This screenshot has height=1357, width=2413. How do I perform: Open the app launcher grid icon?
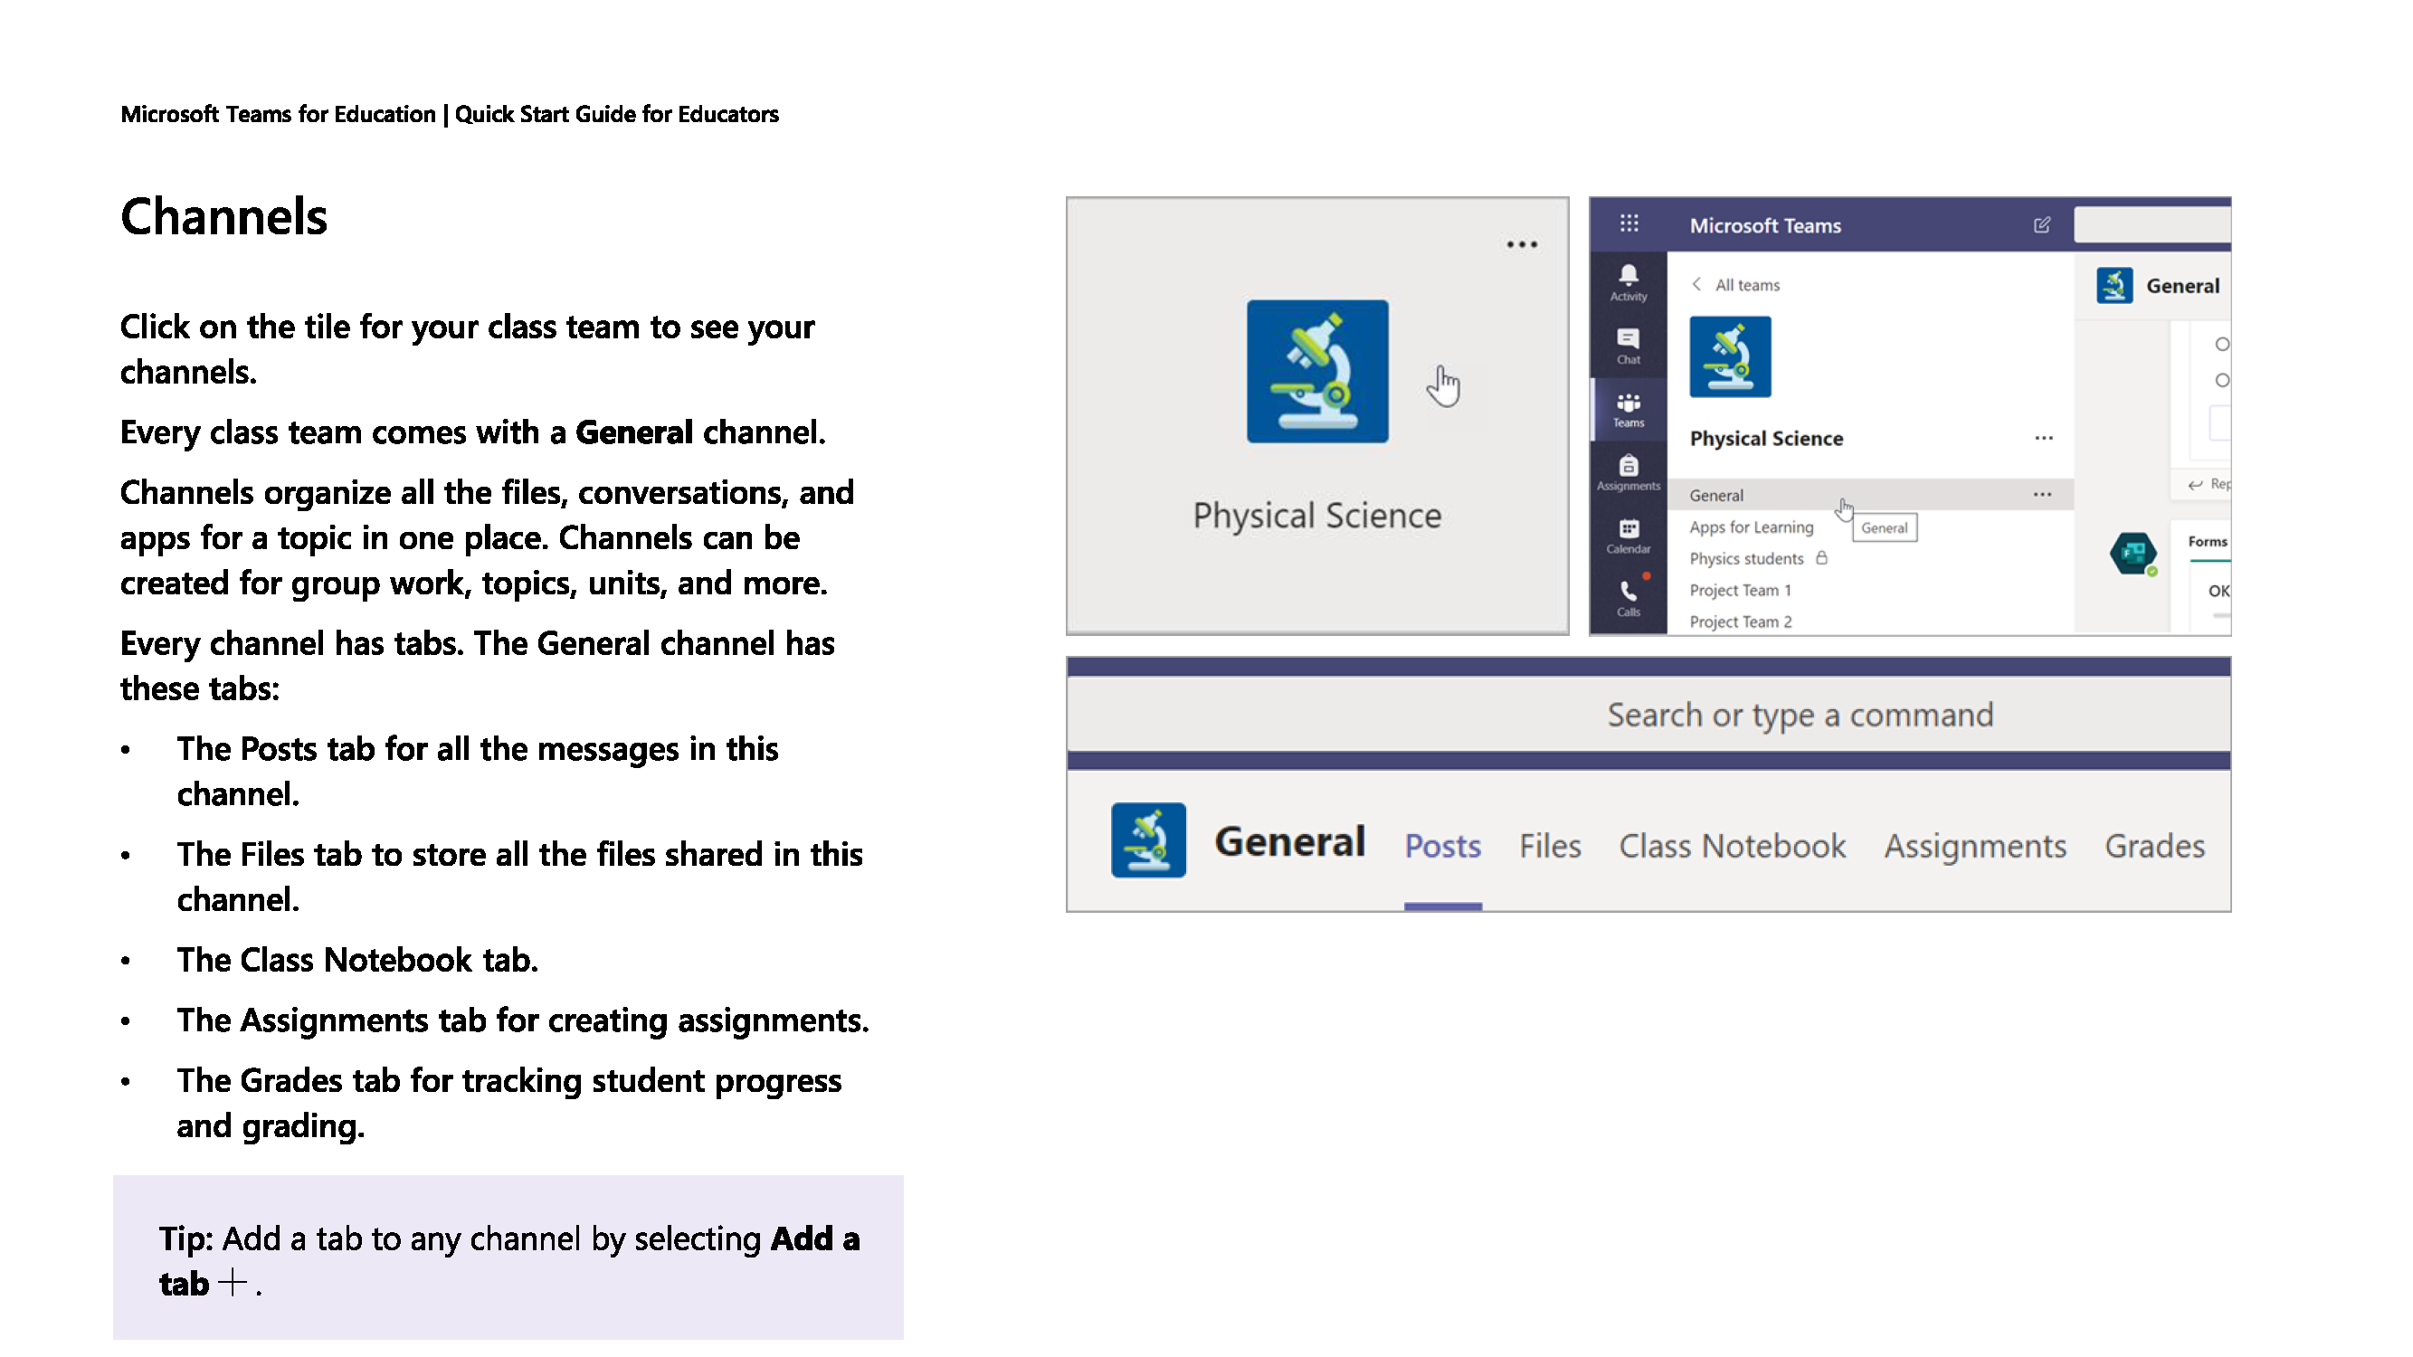pyautogui.click(x=1629, y=223)
